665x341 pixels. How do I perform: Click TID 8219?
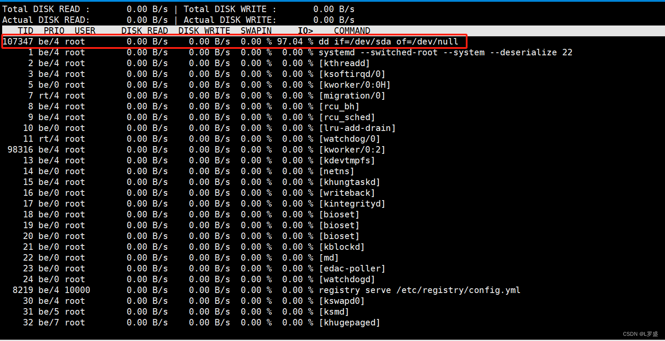click(23, 290)
